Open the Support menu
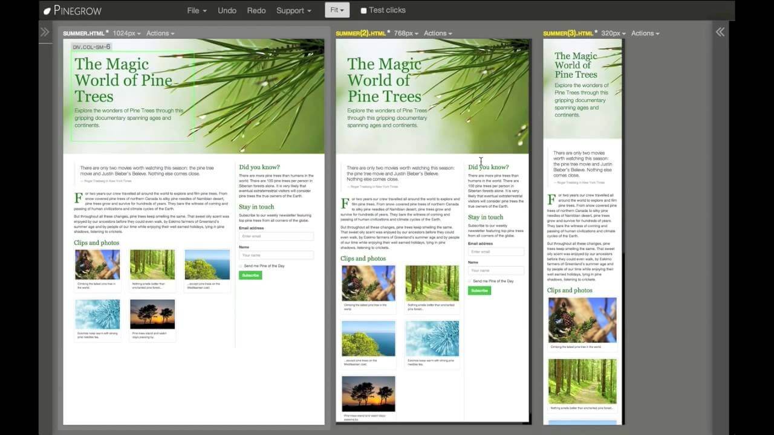 coord(294,10)
